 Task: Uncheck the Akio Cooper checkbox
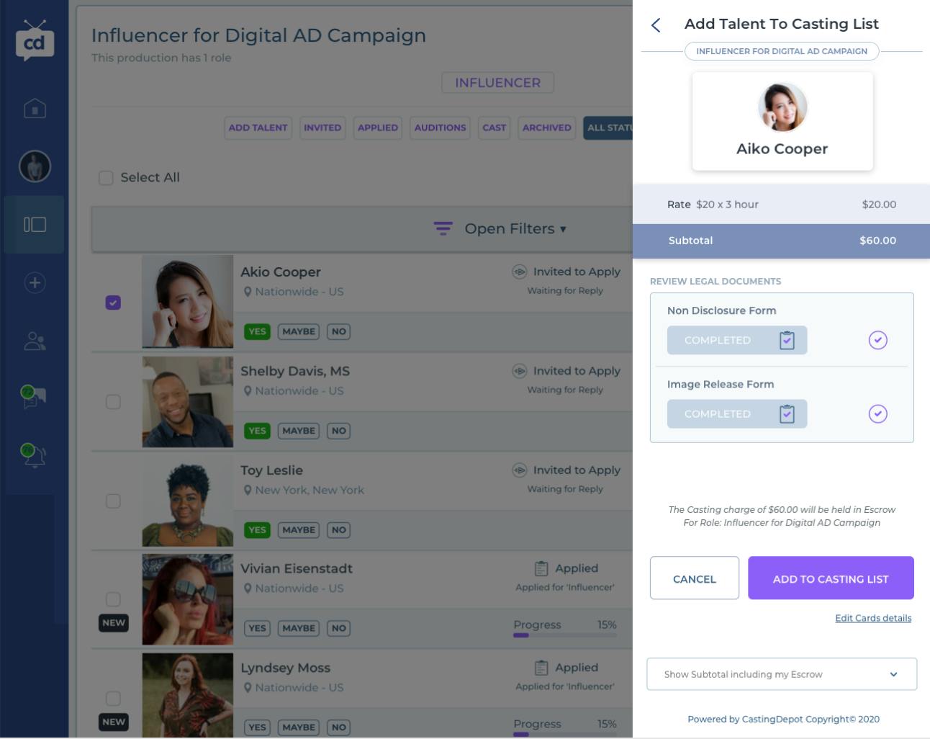click(x=113, y=303)
